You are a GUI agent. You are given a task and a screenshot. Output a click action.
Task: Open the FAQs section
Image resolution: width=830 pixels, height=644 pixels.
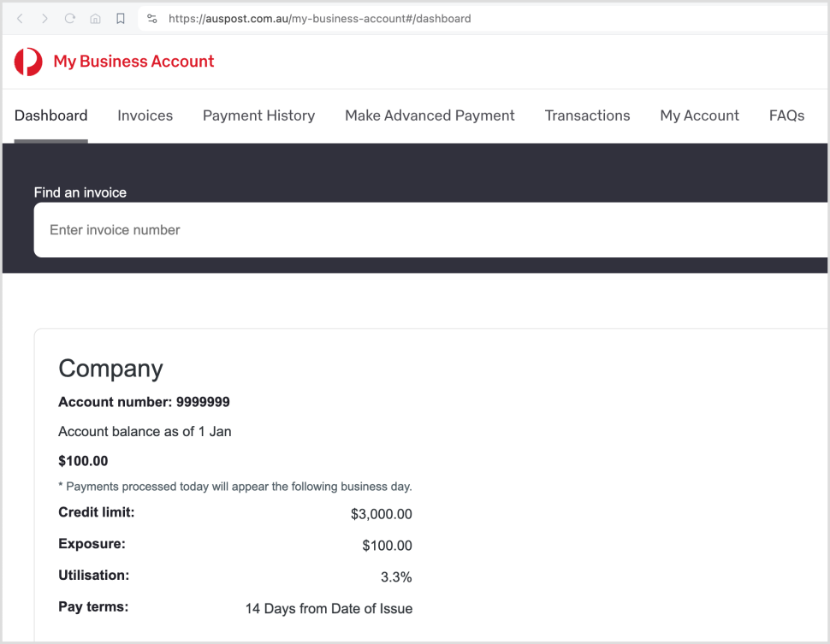click(786, 115)
